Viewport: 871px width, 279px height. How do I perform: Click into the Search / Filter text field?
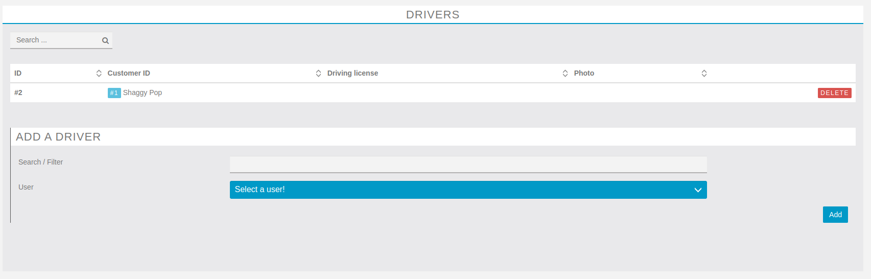[x=468, y=165]
